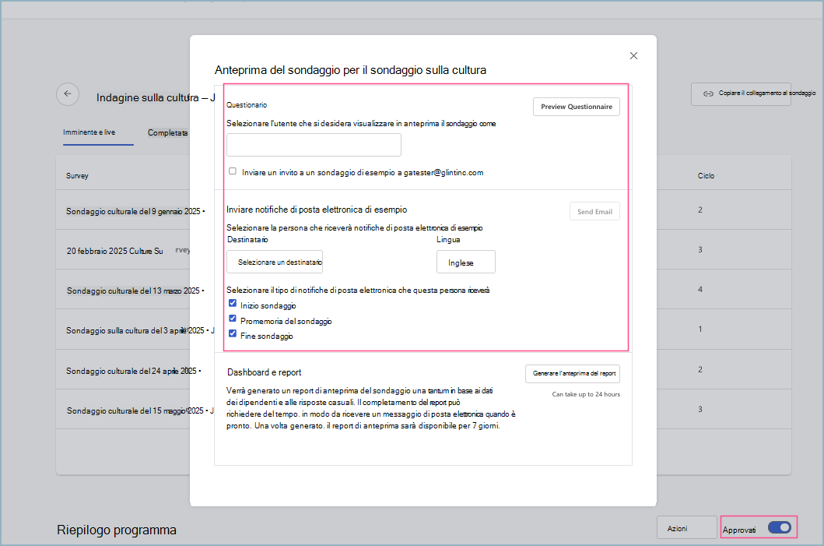Check the Inviare un invito sample survey box
The image size is (824, 546).
click(233, 171)
